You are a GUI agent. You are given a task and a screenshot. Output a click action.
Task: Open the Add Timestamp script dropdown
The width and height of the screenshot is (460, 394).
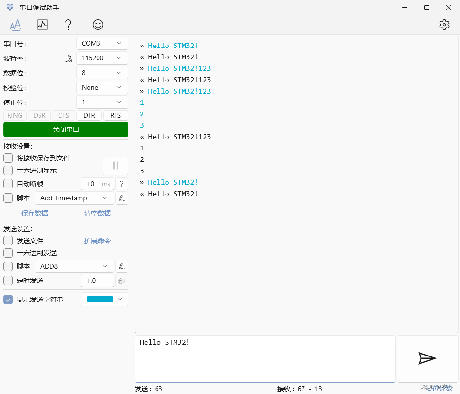(x=74, y=198)
